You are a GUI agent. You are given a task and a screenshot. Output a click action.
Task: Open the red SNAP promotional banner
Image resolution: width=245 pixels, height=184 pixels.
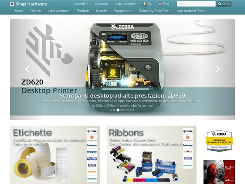tap(219, 172)
